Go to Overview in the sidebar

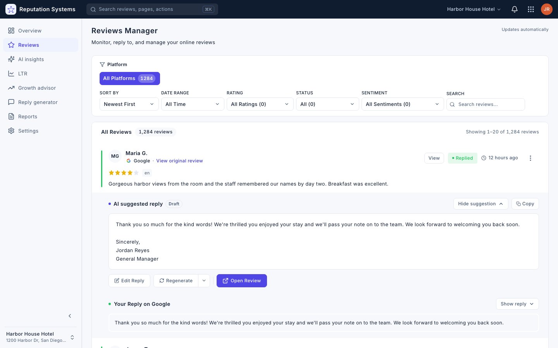[41, 31]
